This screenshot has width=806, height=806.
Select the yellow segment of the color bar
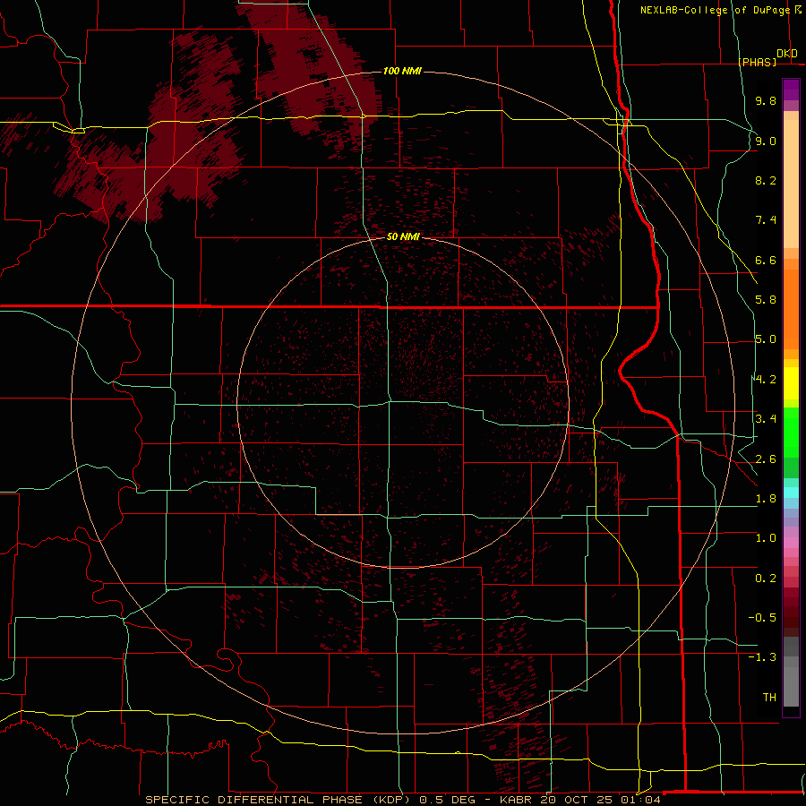pyautogui.click(x=791, y=383)
